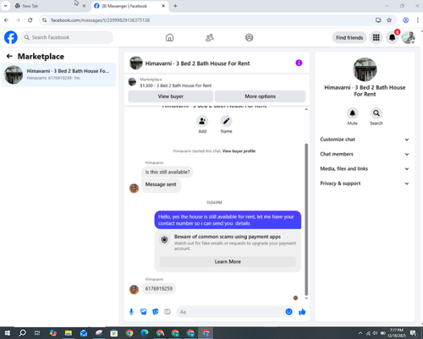Expand the Customize chat section
The height and width of the screenshot is (339, 423).
pos(365,139)
